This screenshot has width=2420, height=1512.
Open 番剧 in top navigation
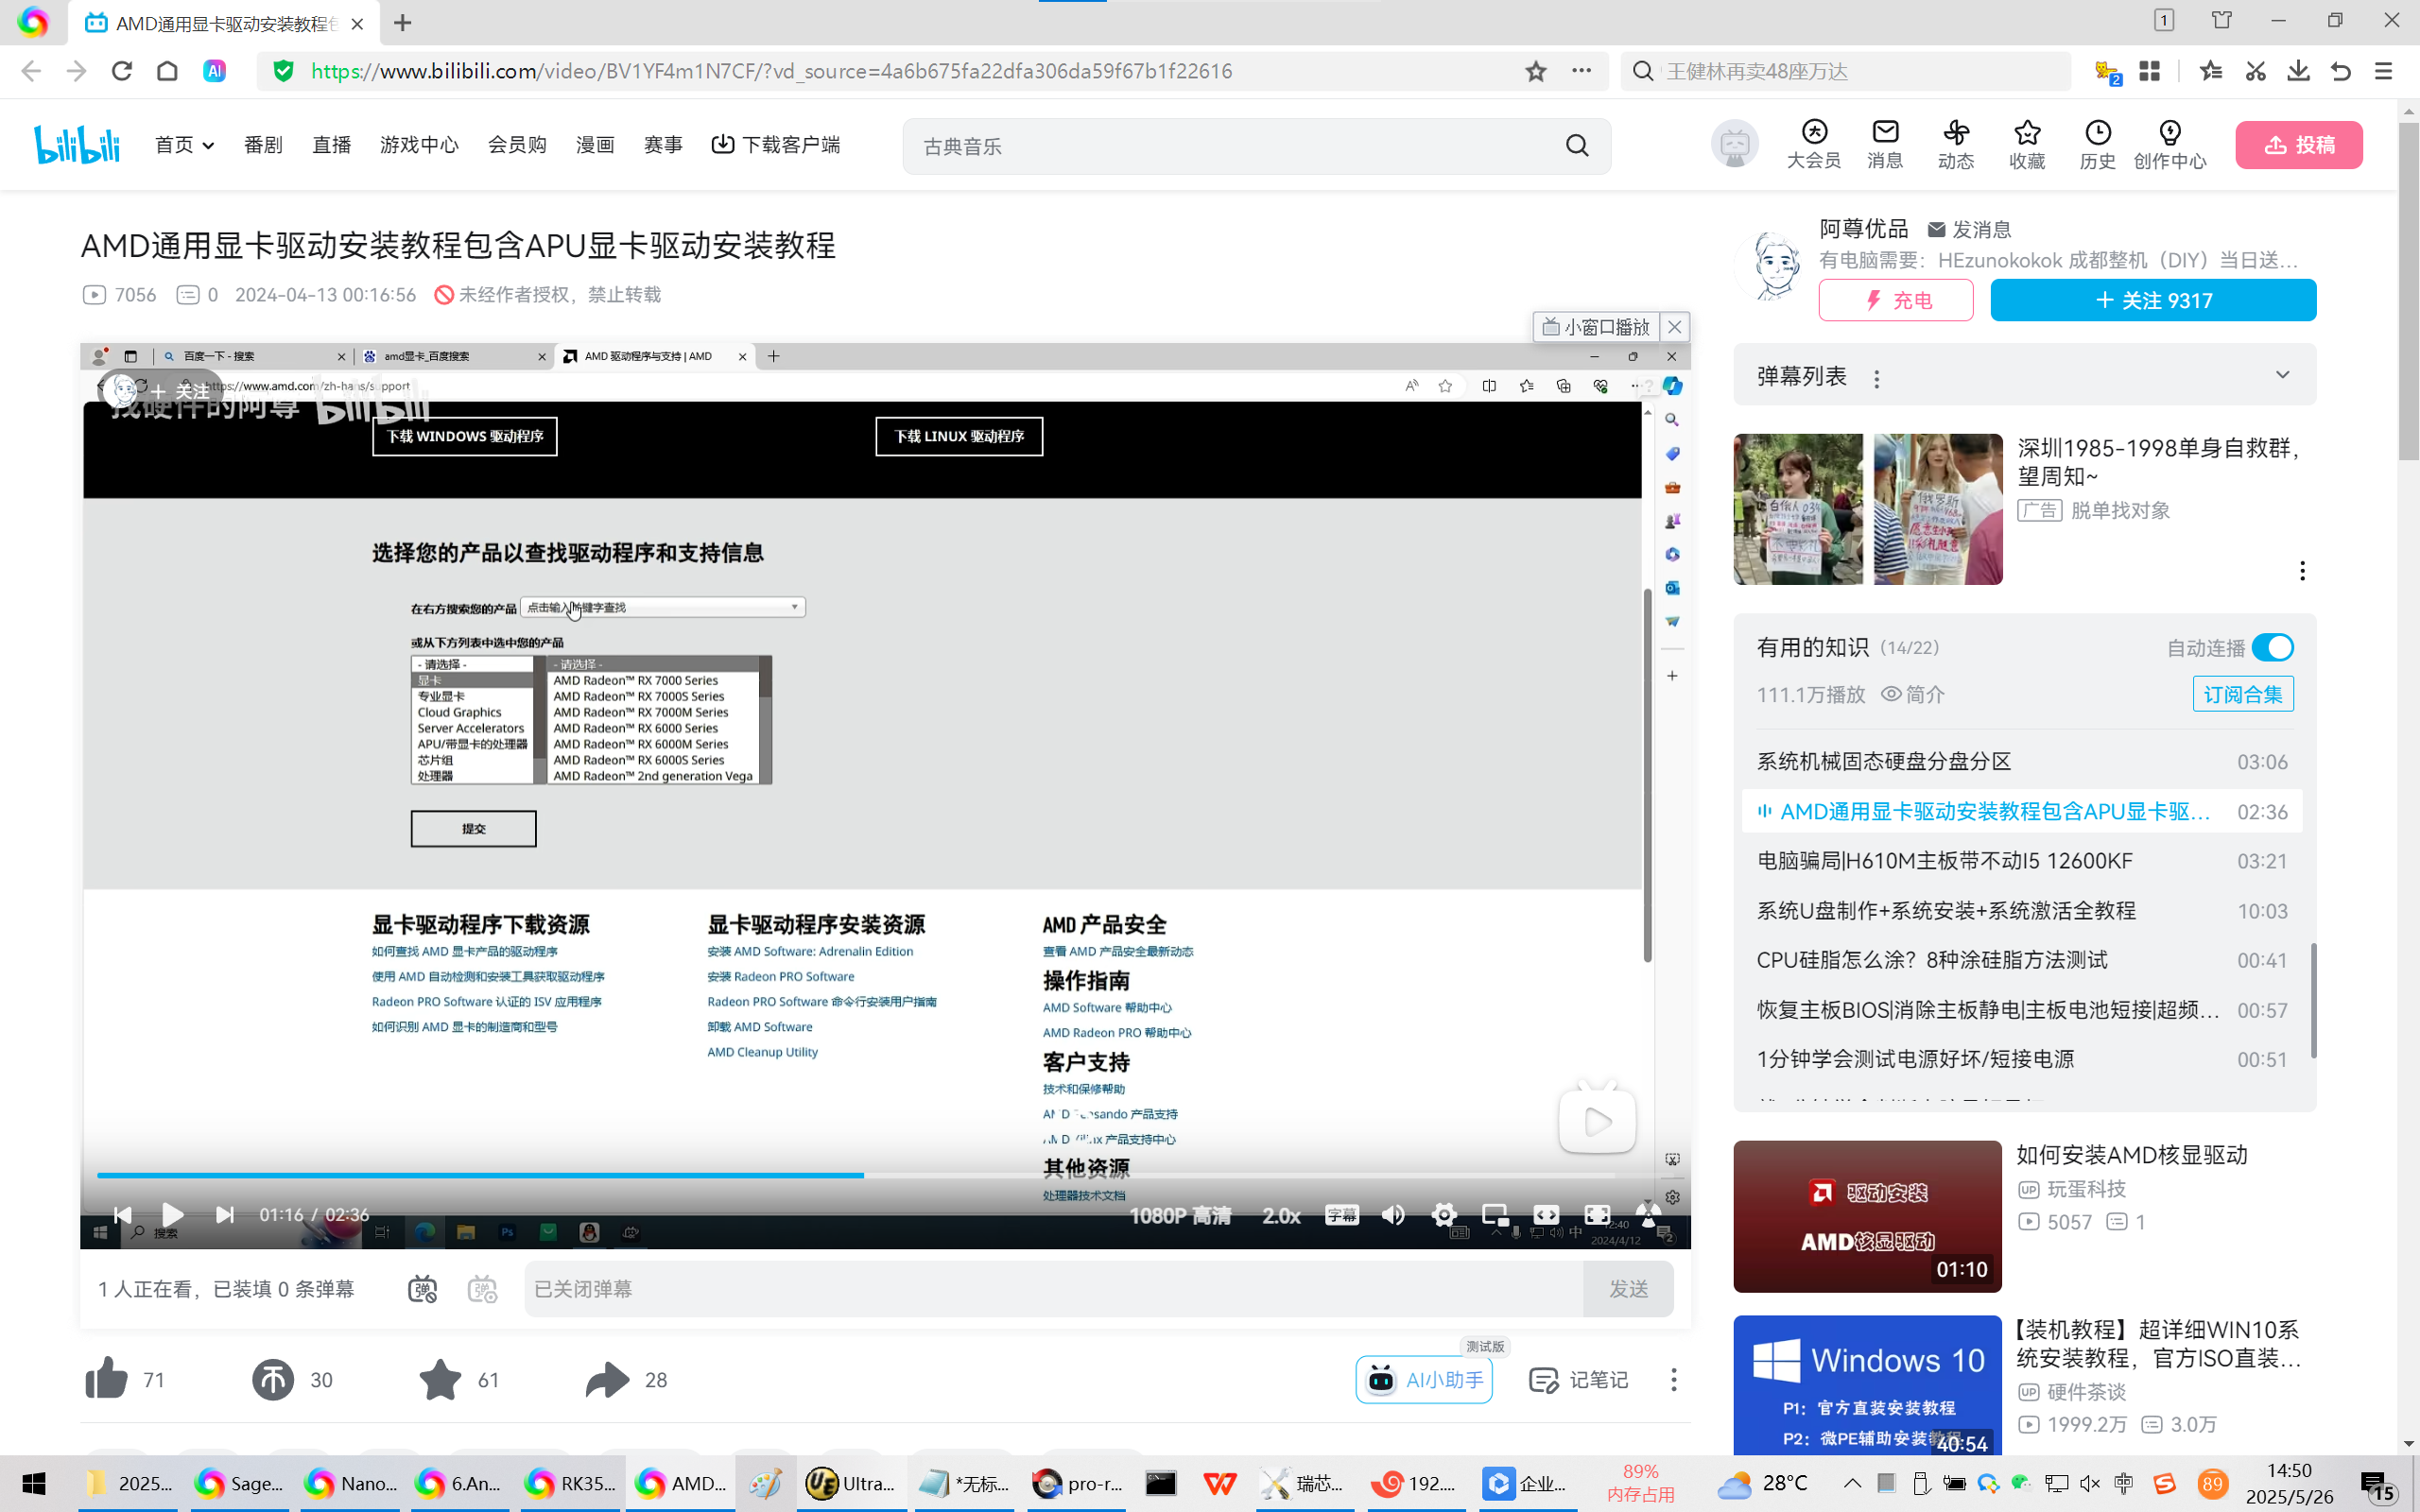[x=263, y=145]
